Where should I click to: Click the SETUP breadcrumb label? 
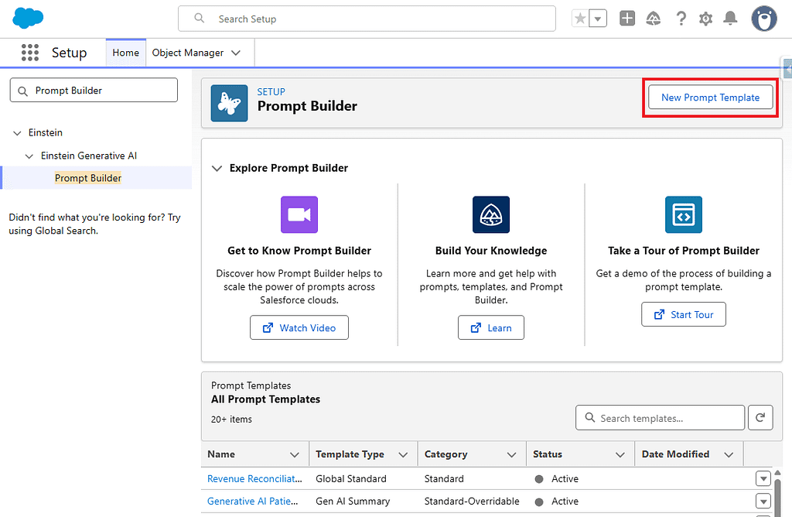[x=271, y=92]
